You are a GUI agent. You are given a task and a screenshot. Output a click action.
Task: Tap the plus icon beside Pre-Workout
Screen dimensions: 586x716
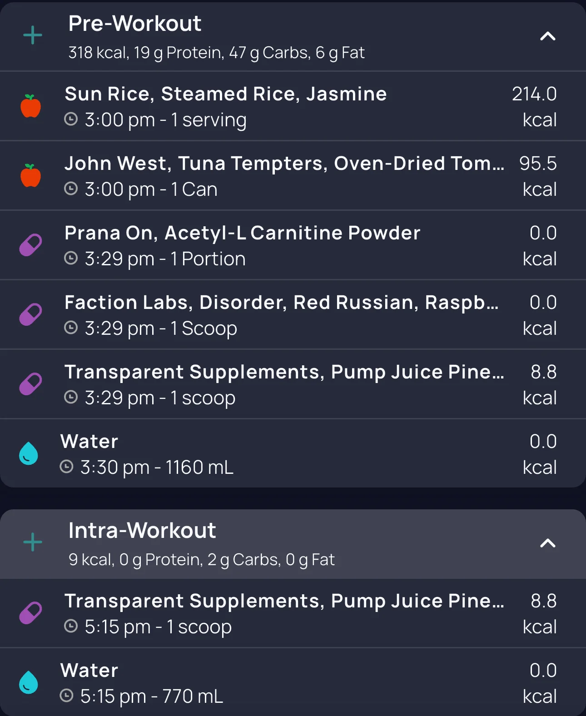pyautogui.click(x=33, y=35)
